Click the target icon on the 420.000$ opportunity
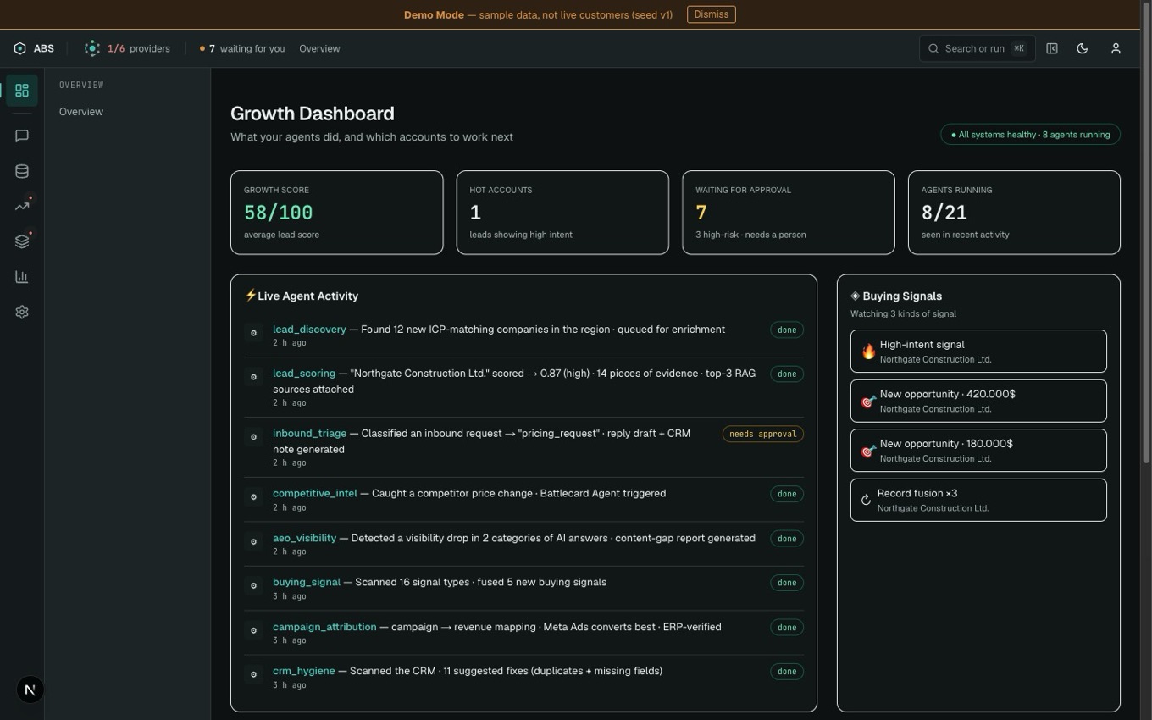1152x720 pixels. click(x=868, y=401)
